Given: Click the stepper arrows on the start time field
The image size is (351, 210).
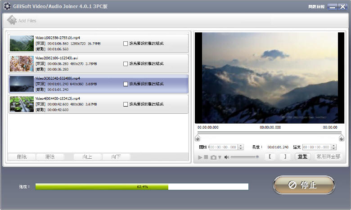Looking at the screenshot, I should point(241,147).
